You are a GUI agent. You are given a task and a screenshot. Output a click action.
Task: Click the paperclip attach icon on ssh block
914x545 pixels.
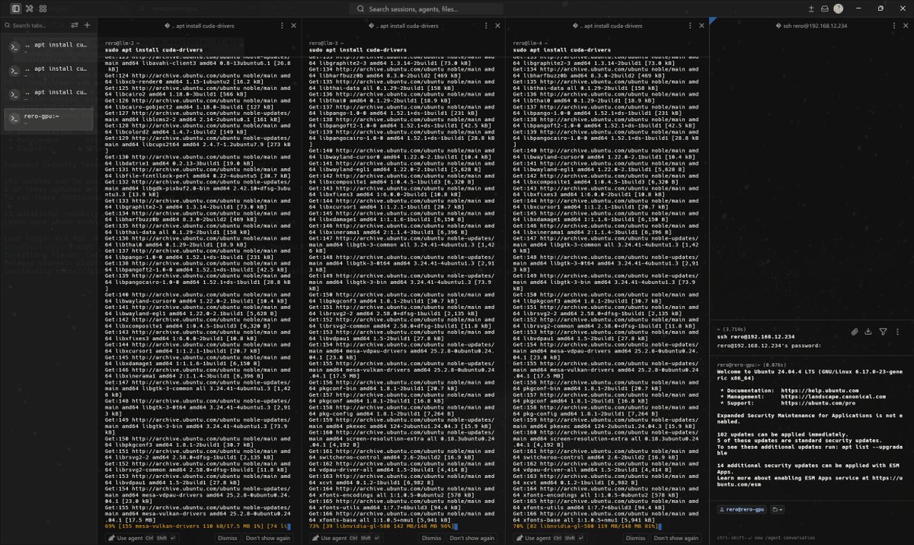855,331
